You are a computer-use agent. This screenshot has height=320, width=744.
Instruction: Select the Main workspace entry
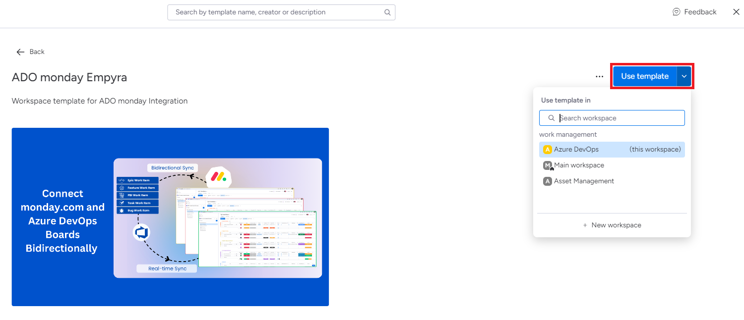(x=612, y=165)
